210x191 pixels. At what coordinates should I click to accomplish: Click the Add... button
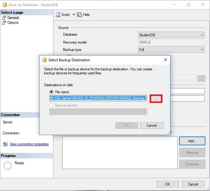[x=192, y=141]
